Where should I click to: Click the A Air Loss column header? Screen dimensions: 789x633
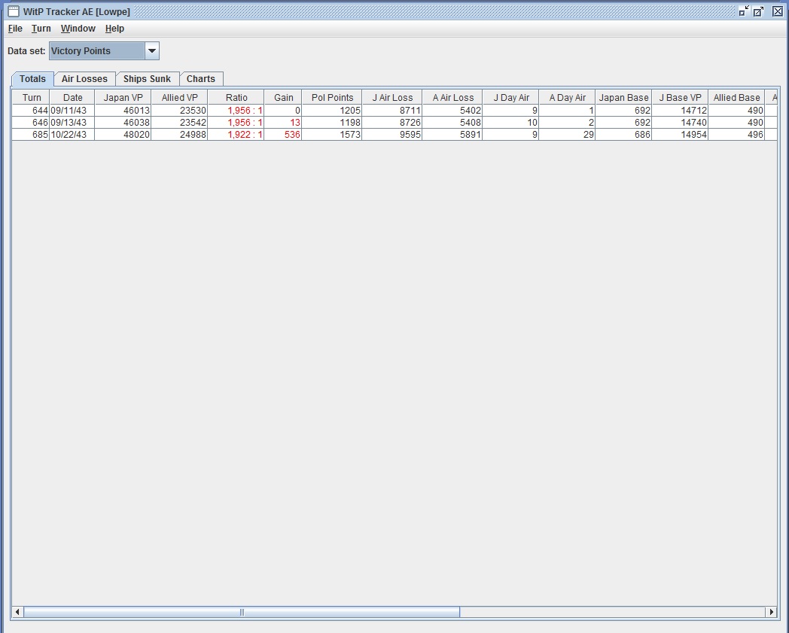452,98
